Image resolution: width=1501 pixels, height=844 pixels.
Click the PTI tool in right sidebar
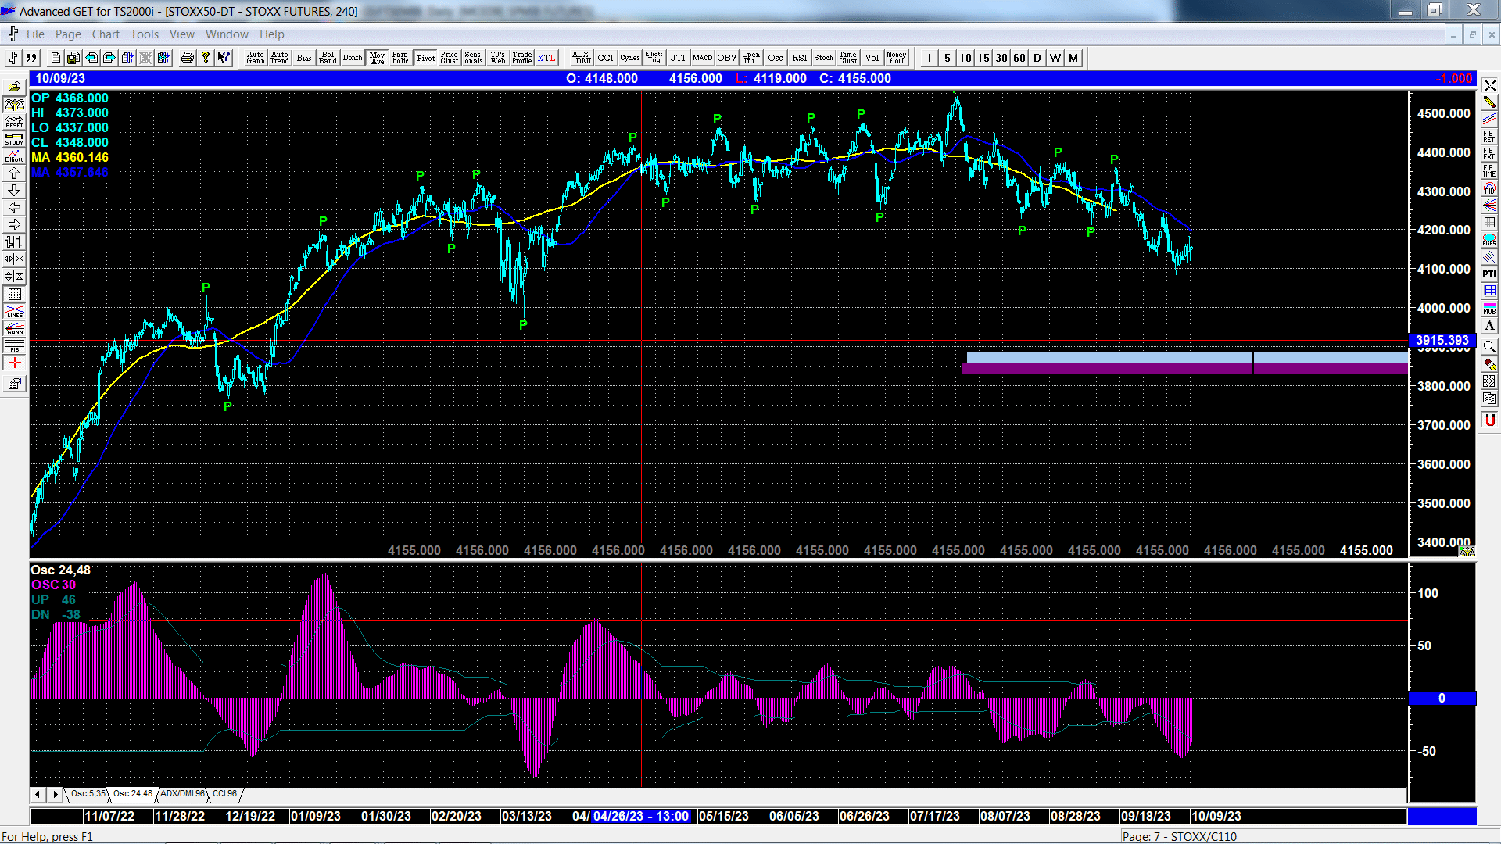click(x=1489, y=274)
